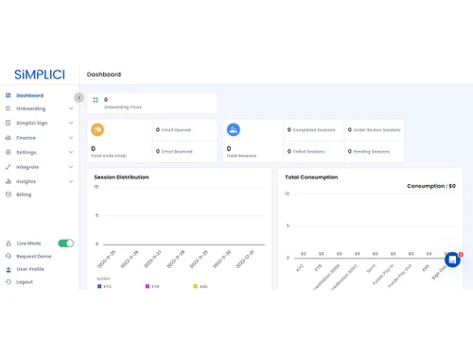This screenshot has width=473, height=354.
Task: Click the magenta KYB legend swatch
Action: tap(148, 286)
